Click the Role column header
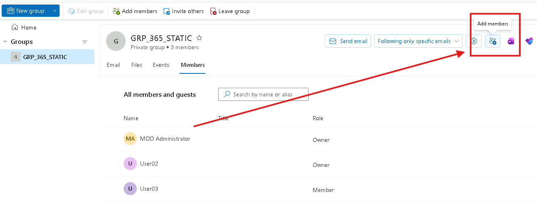The image size is (537, 219). click(318, 118)
